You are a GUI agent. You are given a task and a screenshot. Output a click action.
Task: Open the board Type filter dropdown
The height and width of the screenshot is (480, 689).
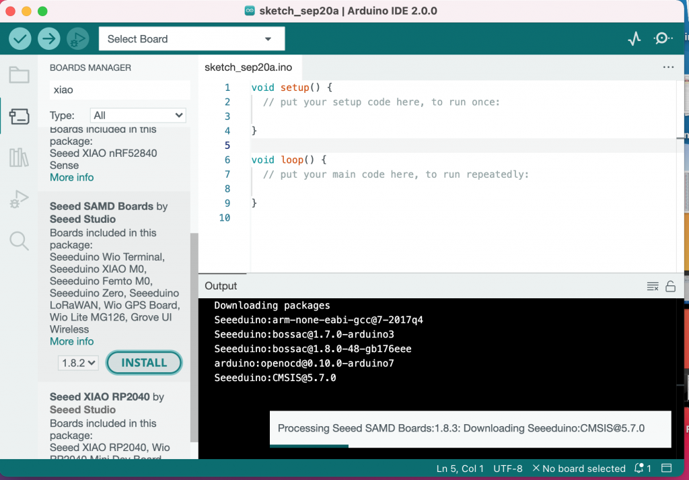[138, 116]
